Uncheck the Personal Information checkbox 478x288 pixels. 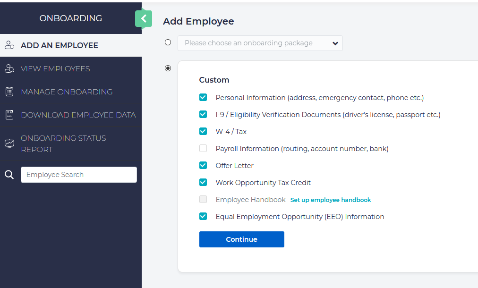pyautogui.click(x=203, y=98)
